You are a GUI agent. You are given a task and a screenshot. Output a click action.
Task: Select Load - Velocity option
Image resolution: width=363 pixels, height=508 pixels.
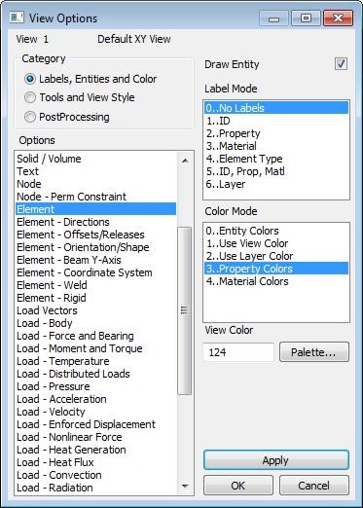(96, 412)
